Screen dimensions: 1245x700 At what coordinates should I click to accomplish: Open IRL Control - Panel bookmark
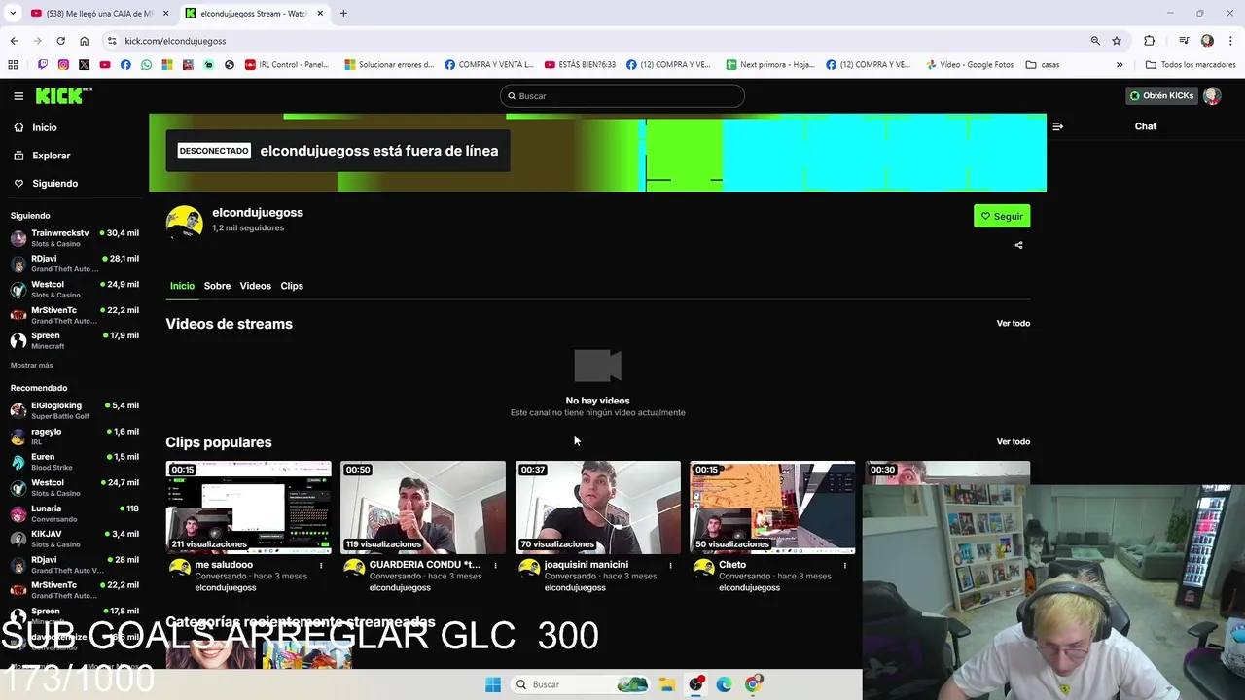click(x=287, y=64)
